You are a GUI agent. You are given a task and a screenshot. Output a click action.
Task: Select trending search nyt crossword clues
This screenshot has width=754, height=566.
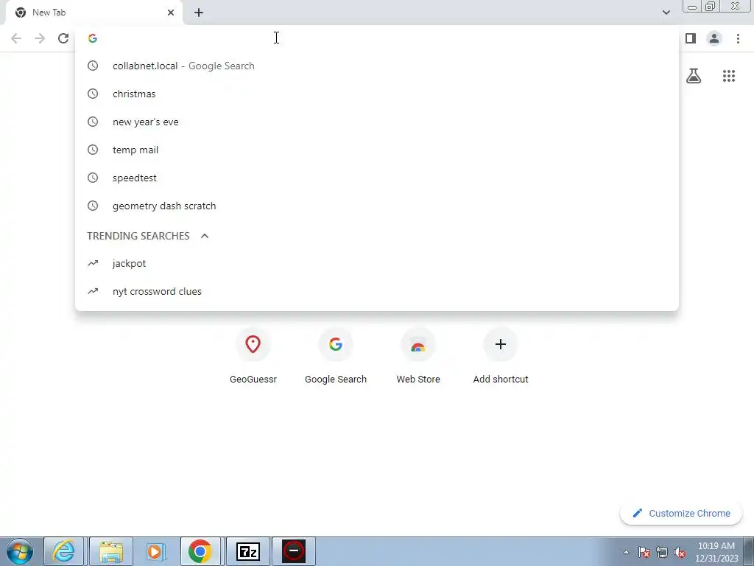coord(377,291)
